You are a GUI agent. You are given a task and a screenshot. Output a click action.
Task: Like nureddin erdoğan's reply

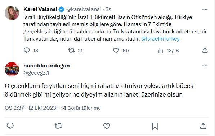click(x=107, y=126)
